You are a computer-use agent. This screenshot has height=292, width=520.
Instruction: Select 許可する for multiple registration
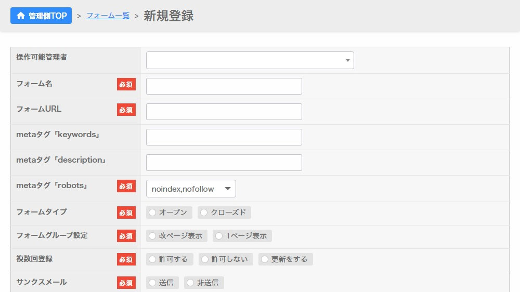(x=152, y=259)
